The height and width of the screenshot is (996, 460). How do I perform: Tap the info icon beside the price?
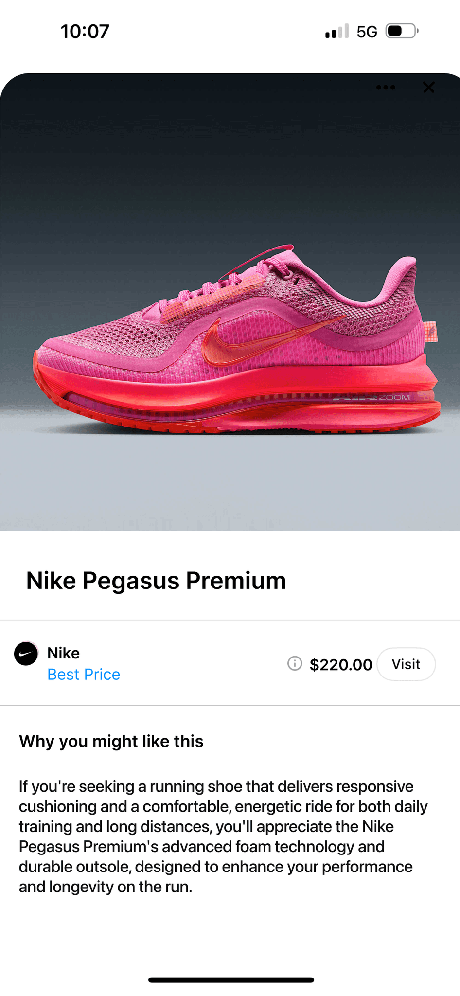295,663
